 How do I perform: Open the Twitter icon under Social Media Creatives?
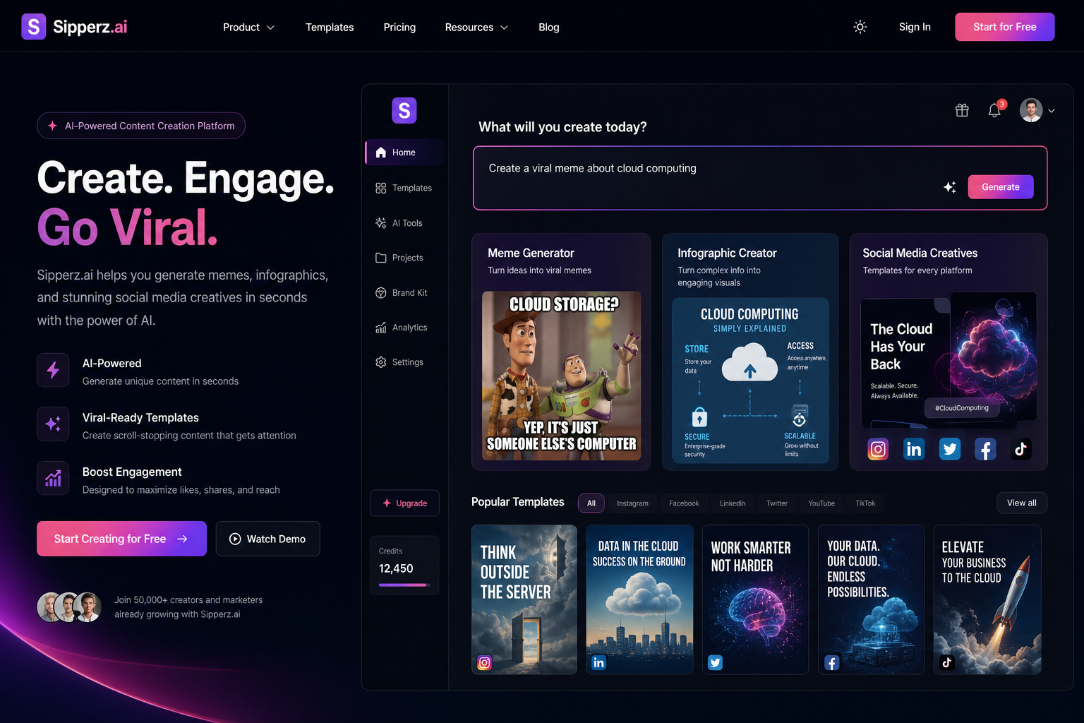pyautogui.click(x=950, y=449)
